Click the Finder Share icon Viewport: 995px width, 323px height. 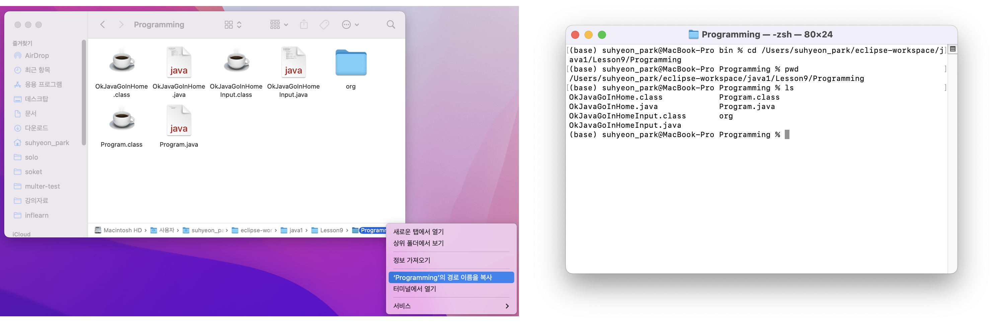pyautogui.click(x=304, y=25)
